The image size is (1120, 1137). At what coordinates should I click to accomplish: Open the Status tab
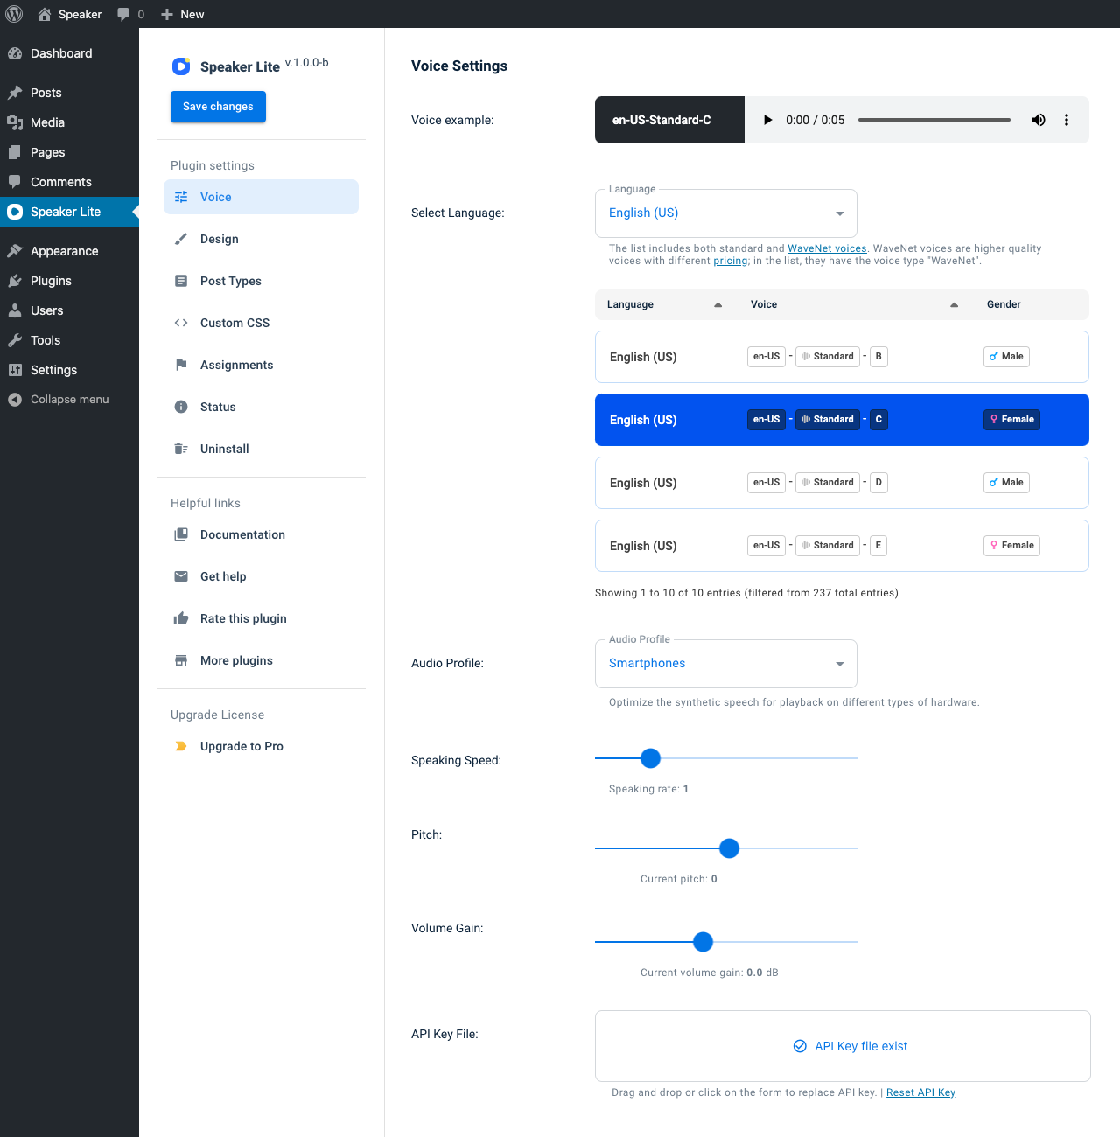pos(261,407)
